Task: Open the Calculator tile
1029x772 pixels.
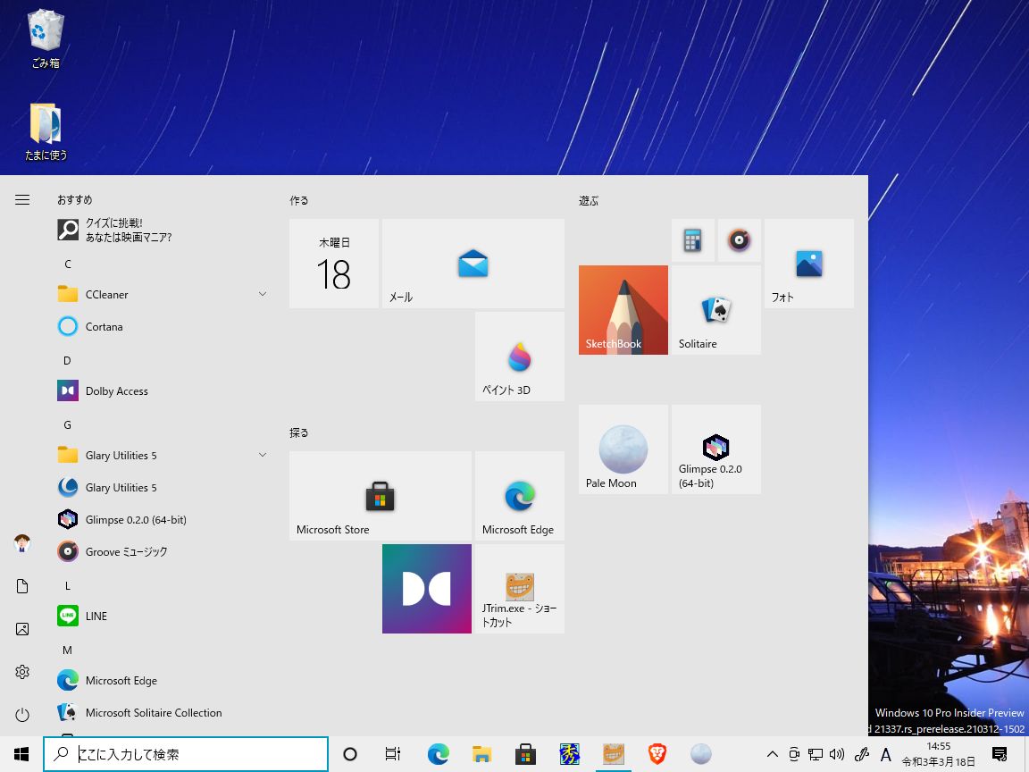Action: [x=693, y=239]
